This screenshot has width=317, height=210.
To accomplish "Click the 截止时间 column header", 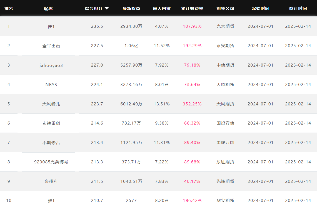I will click(x=298, y=9).
